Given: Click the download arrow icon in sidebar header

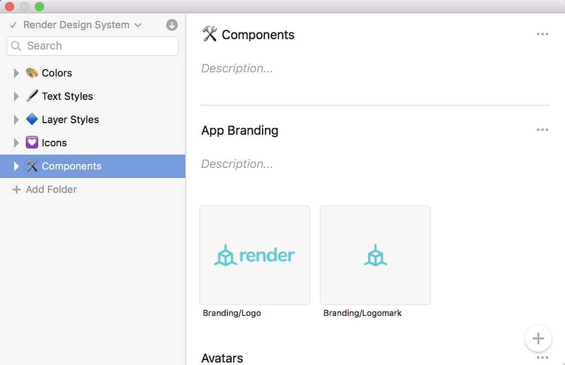Looking at the screenshot, I should [x=172, y=25].
